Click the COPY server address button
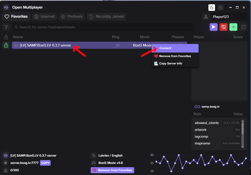Viewport: 251px width, 175px height. click(x=45, y=163)
